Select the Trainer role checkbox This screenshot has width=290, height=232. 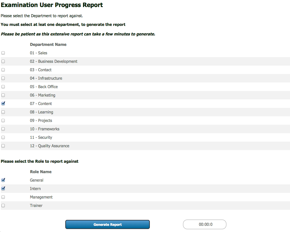[3, 205]
